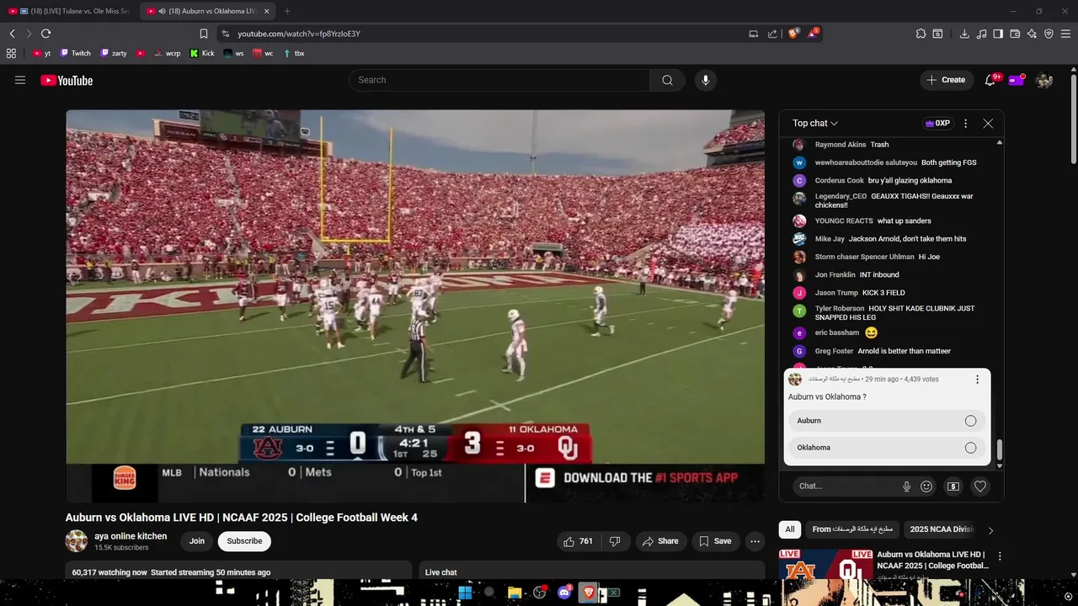Viewport: 1078px width, 606px height.
Task: Open the browser main menu
Action: [1066, 34]
